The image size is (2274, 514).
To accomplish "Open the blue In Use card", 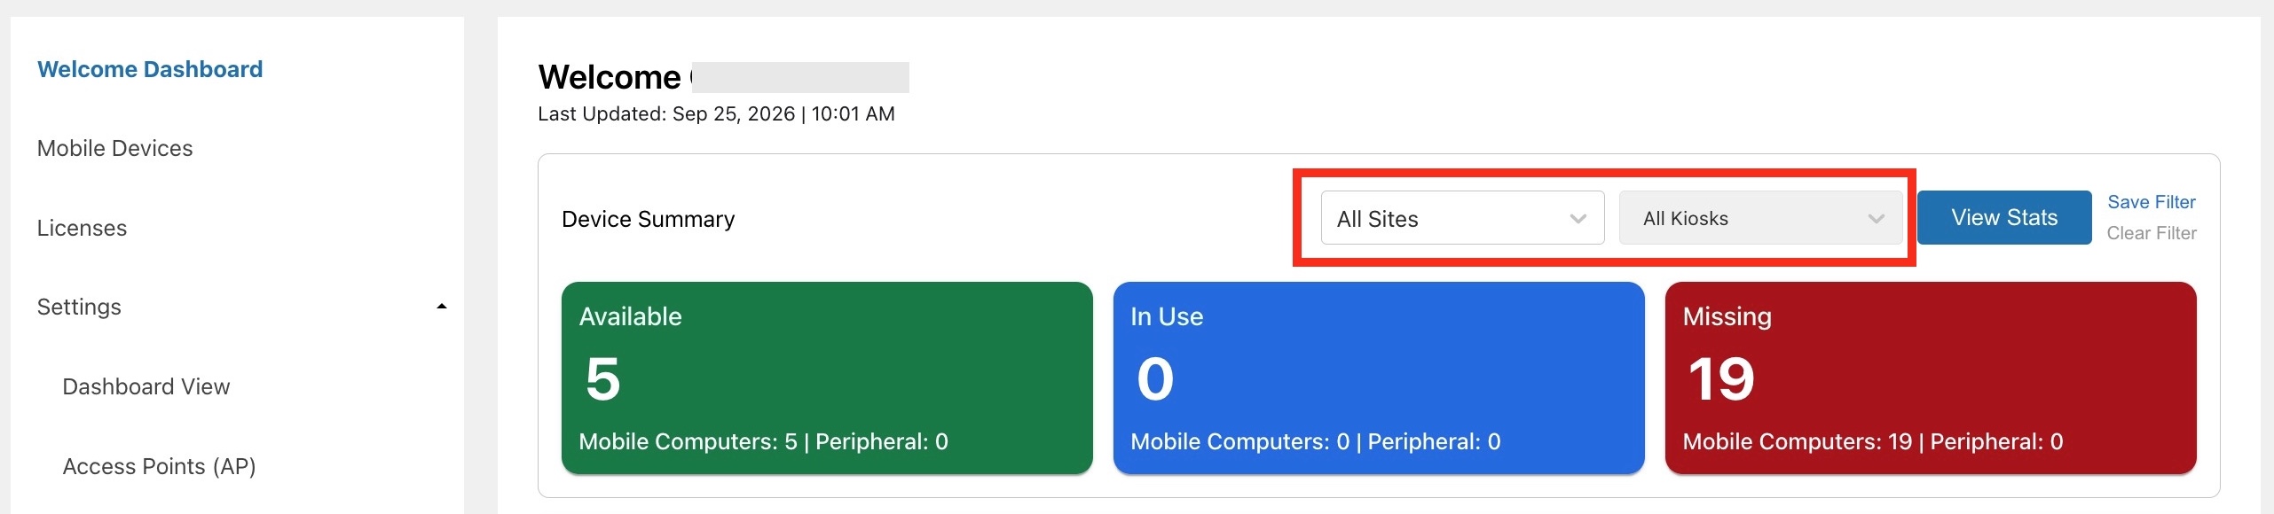I will 1379,378.
